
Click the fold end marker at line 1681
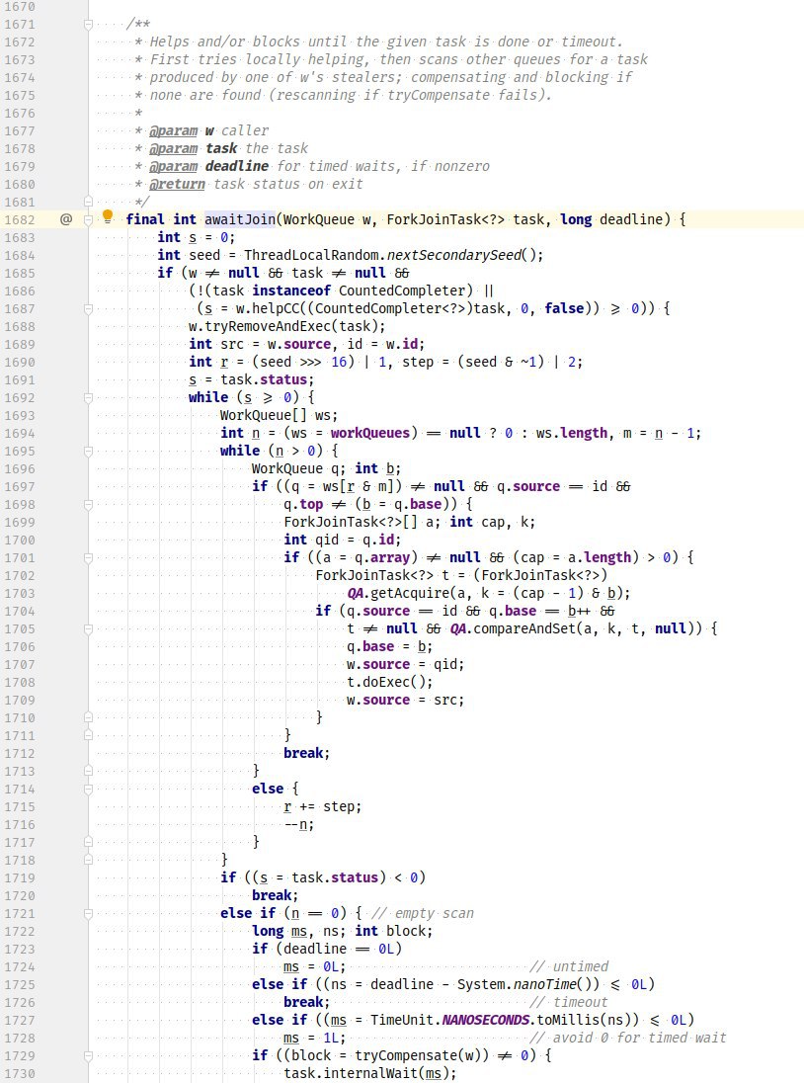88,202
